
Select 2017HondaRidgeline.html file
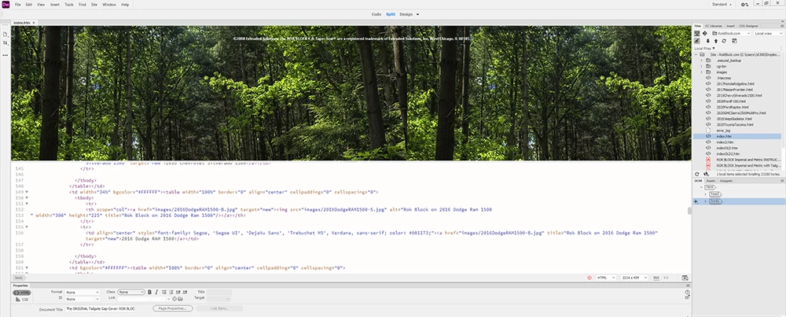click(x=736, y=83)
